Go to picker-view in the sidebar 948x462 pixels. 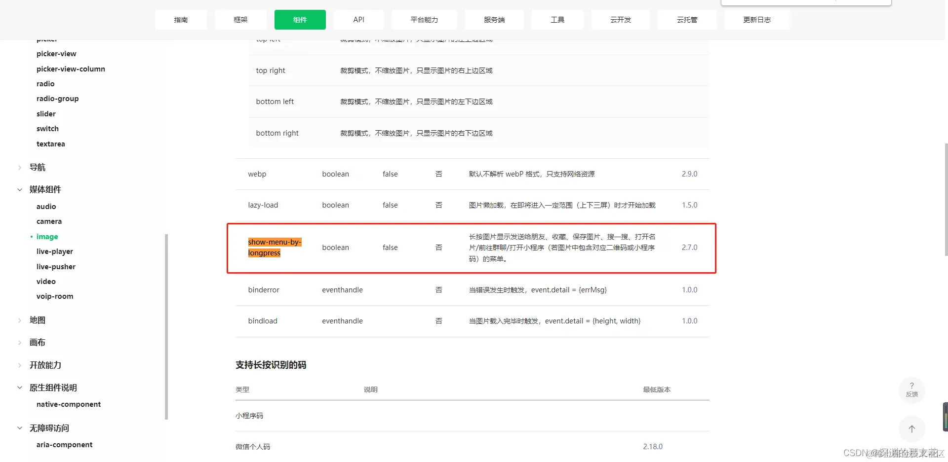pos(56,54)
